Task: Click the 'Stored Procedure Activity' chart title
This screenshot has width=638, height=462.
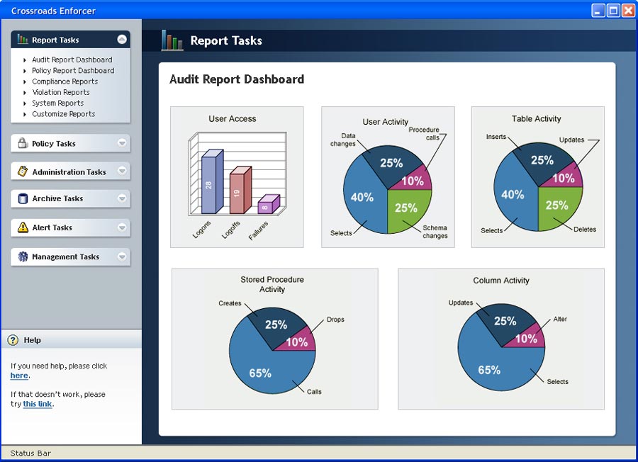Action: [x=272, y=284]
